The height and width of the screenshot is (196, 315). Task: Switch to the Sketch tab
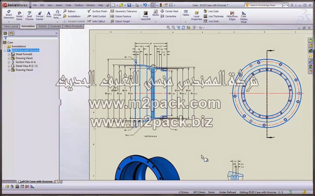(x=42, y=26)
